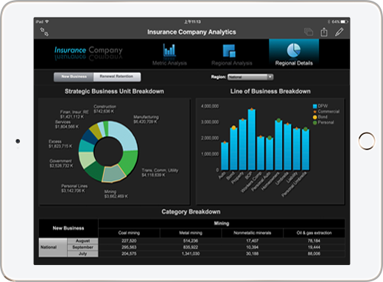Screen dimensions: 383x282
Task: Open the Regional Analysis tab label
Action: [x=232, y=63]
